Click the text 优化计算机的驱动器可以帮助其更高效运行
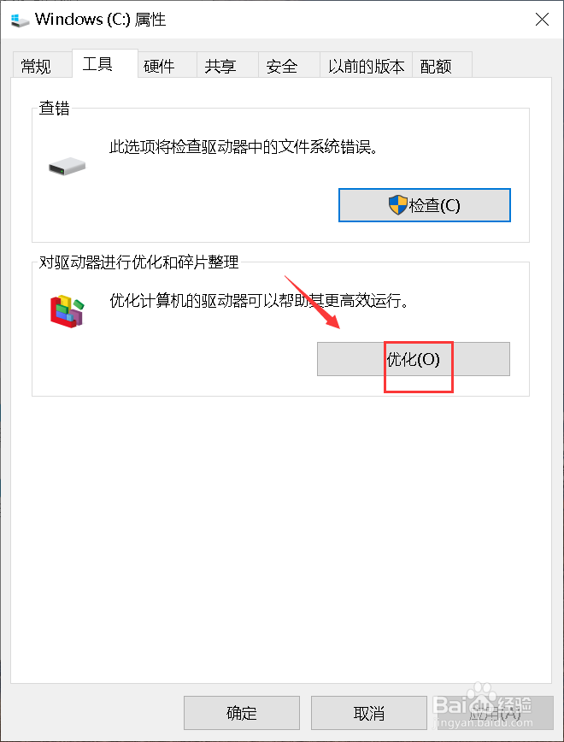 click(x=259, y=301)
